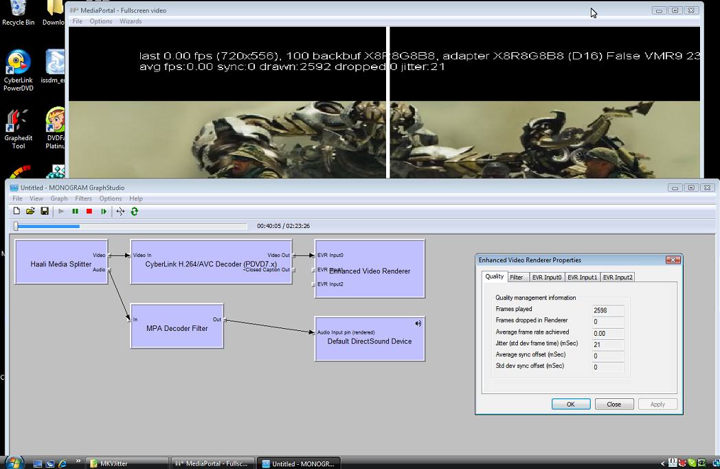This screenshot has height=469, width=720.
Task: Open the Help menu in GraphStudio
Action: pyautogui.click(x=136, y=198)
